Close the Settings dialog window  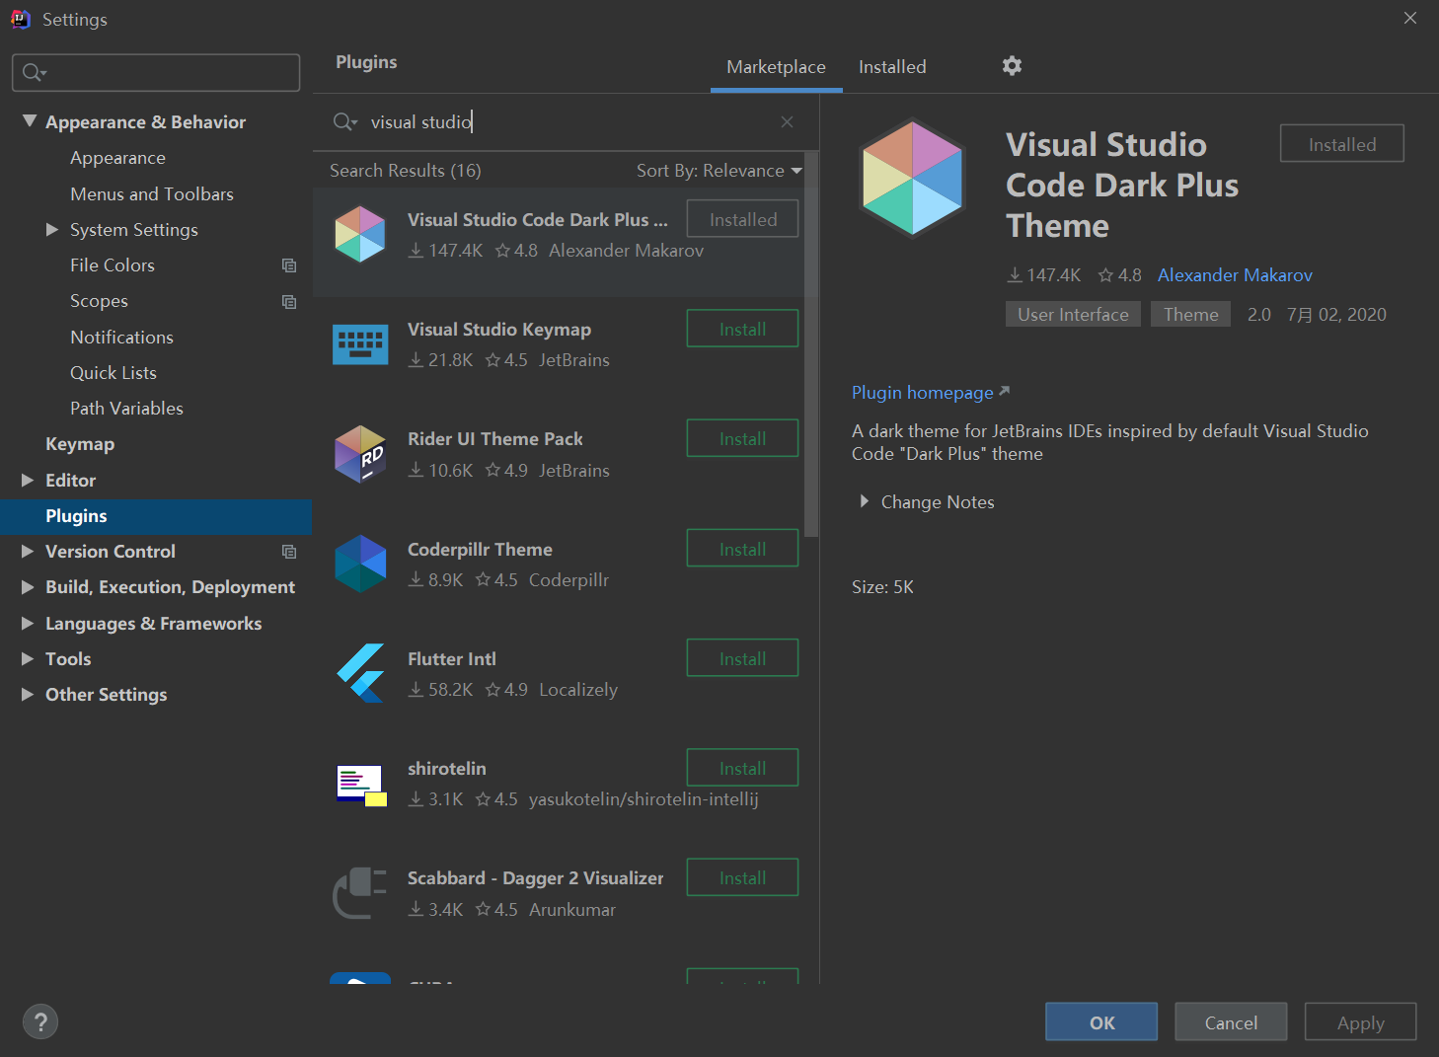click(x=1410, y=18)
